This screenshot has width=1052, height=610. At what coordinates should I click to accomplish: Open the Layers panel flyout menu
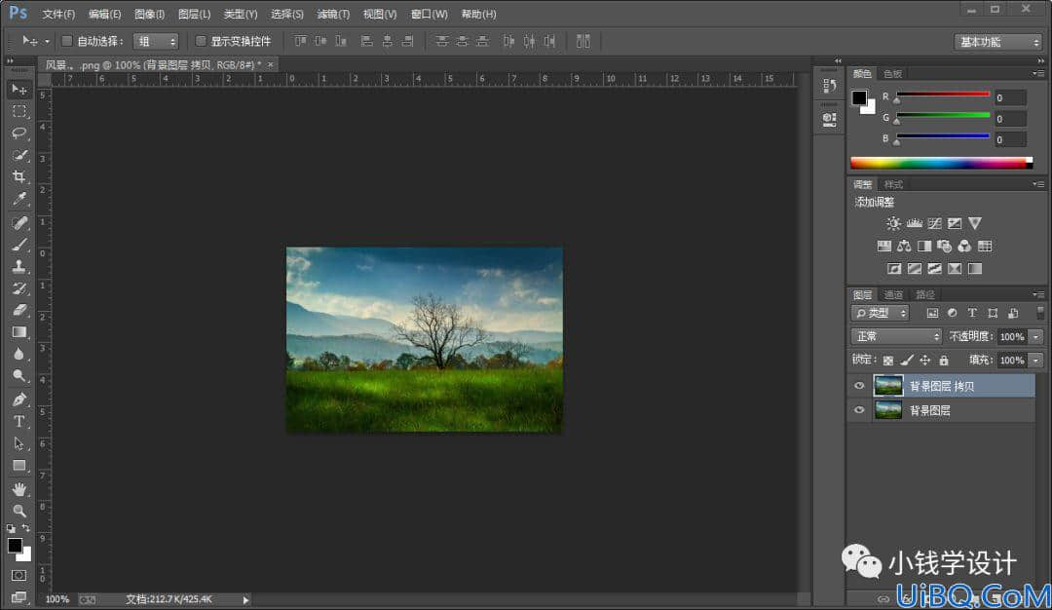click(x=1038, y=294)
